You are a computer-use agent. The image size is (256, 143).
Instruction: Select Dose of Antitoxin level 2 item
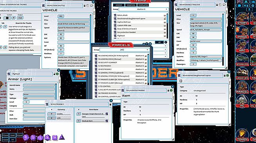point(139,29)
